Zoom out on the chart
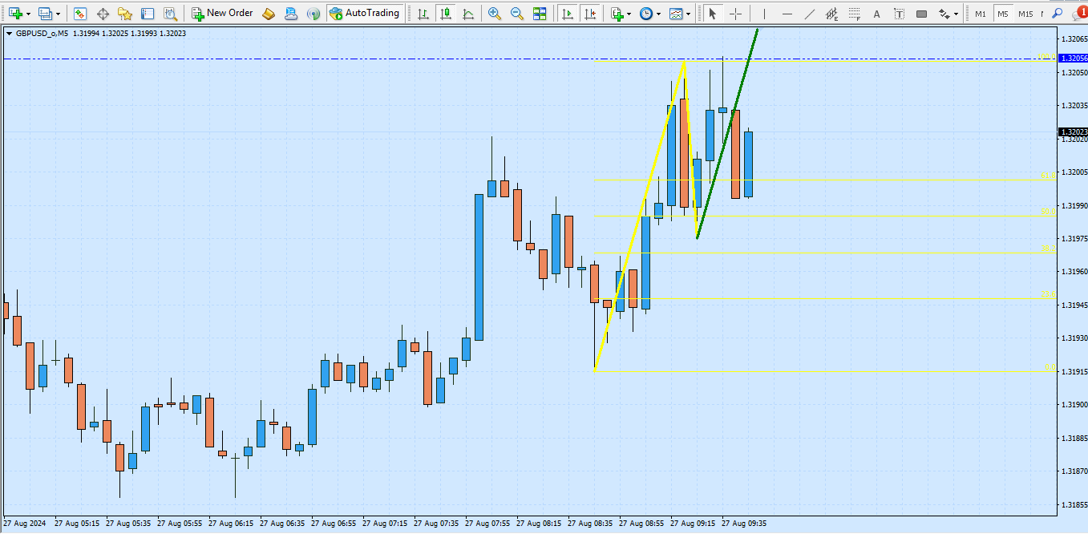Viewport: 1088px width, 534px height. [x=517, y=14]
